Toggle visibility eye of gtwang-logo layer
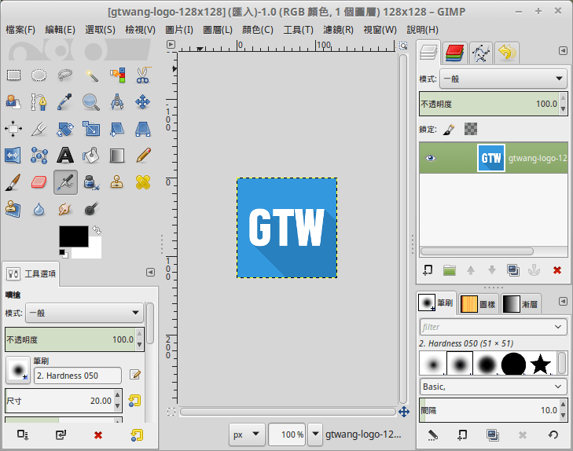 pyautogui.click(x=431, y=158)
